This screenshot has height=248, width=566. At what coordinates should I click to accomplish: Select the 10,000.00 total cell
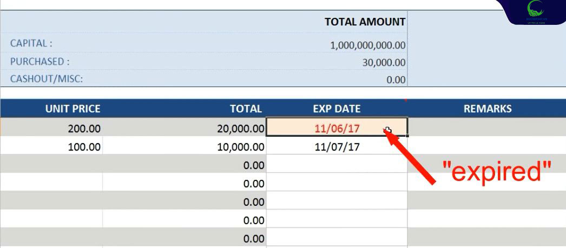[x=240, y=146]
